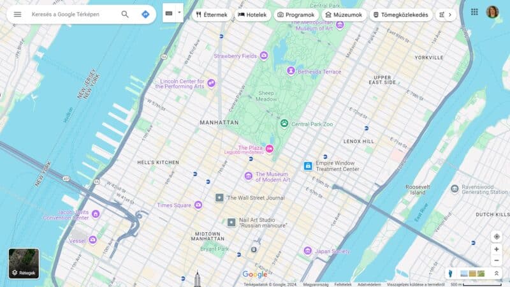This screenshot has width=510, height=287.
Task: Center map on my location
Action: pos(497,237)
